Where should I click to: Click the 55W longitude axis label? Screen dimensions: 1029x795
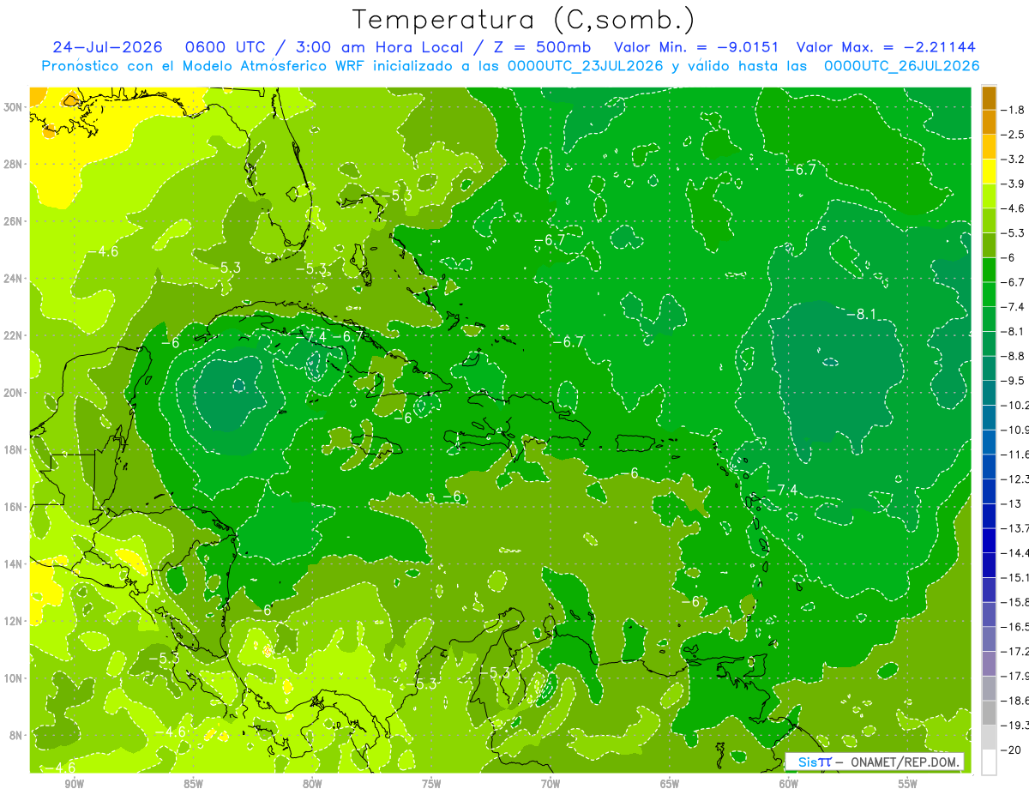tap(908, 784)
